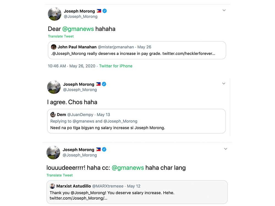275x206 pixels.
Task: Open the third tweet's down-arrow menu
Action: click(x=226, y=149)
